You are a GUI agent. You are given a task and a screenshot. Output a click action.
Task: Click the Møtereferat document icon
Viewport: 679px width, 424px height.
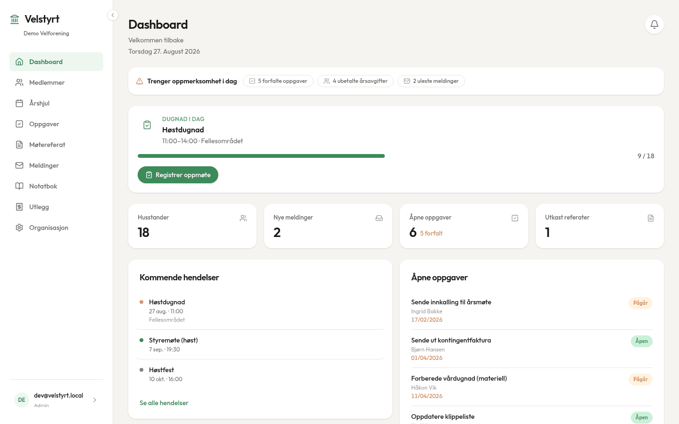pos(19,145)
